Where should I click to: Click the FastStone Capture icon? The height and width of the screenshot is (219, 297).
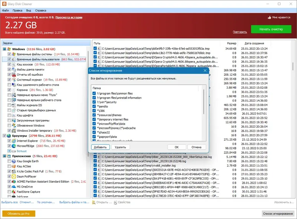click(14, 192)
